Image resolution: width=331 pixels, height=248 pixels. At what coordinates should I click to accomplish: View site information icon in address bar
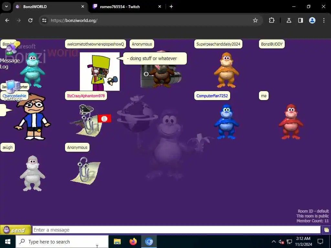[44, 20]
